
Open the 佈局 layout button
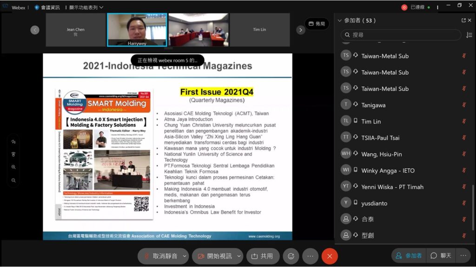click(317, 24)
